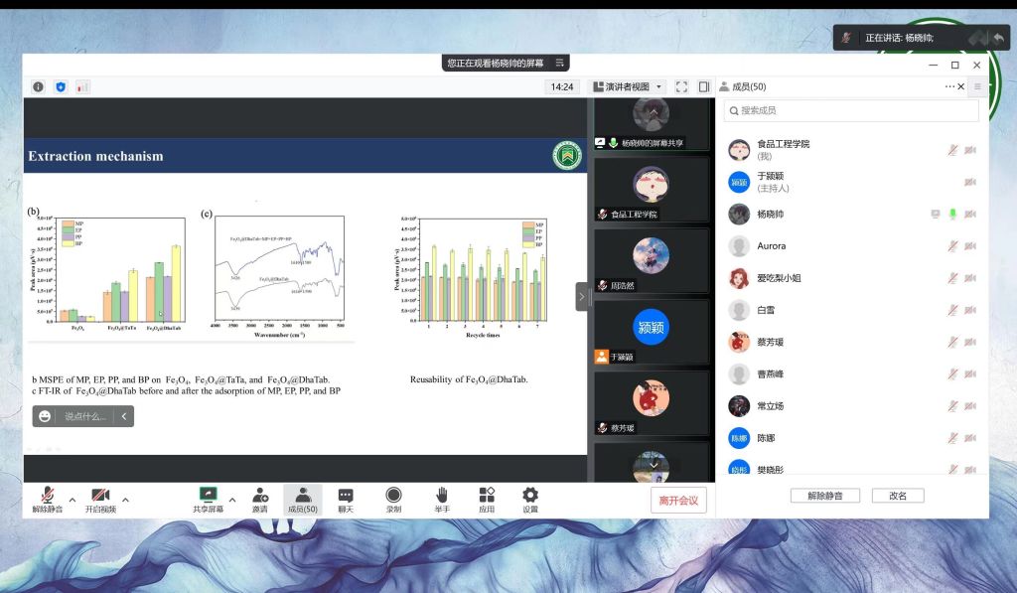Expand audio options arrow beside unmute
The height and width of the screenshot is (593, 1017).
[72, 500]
